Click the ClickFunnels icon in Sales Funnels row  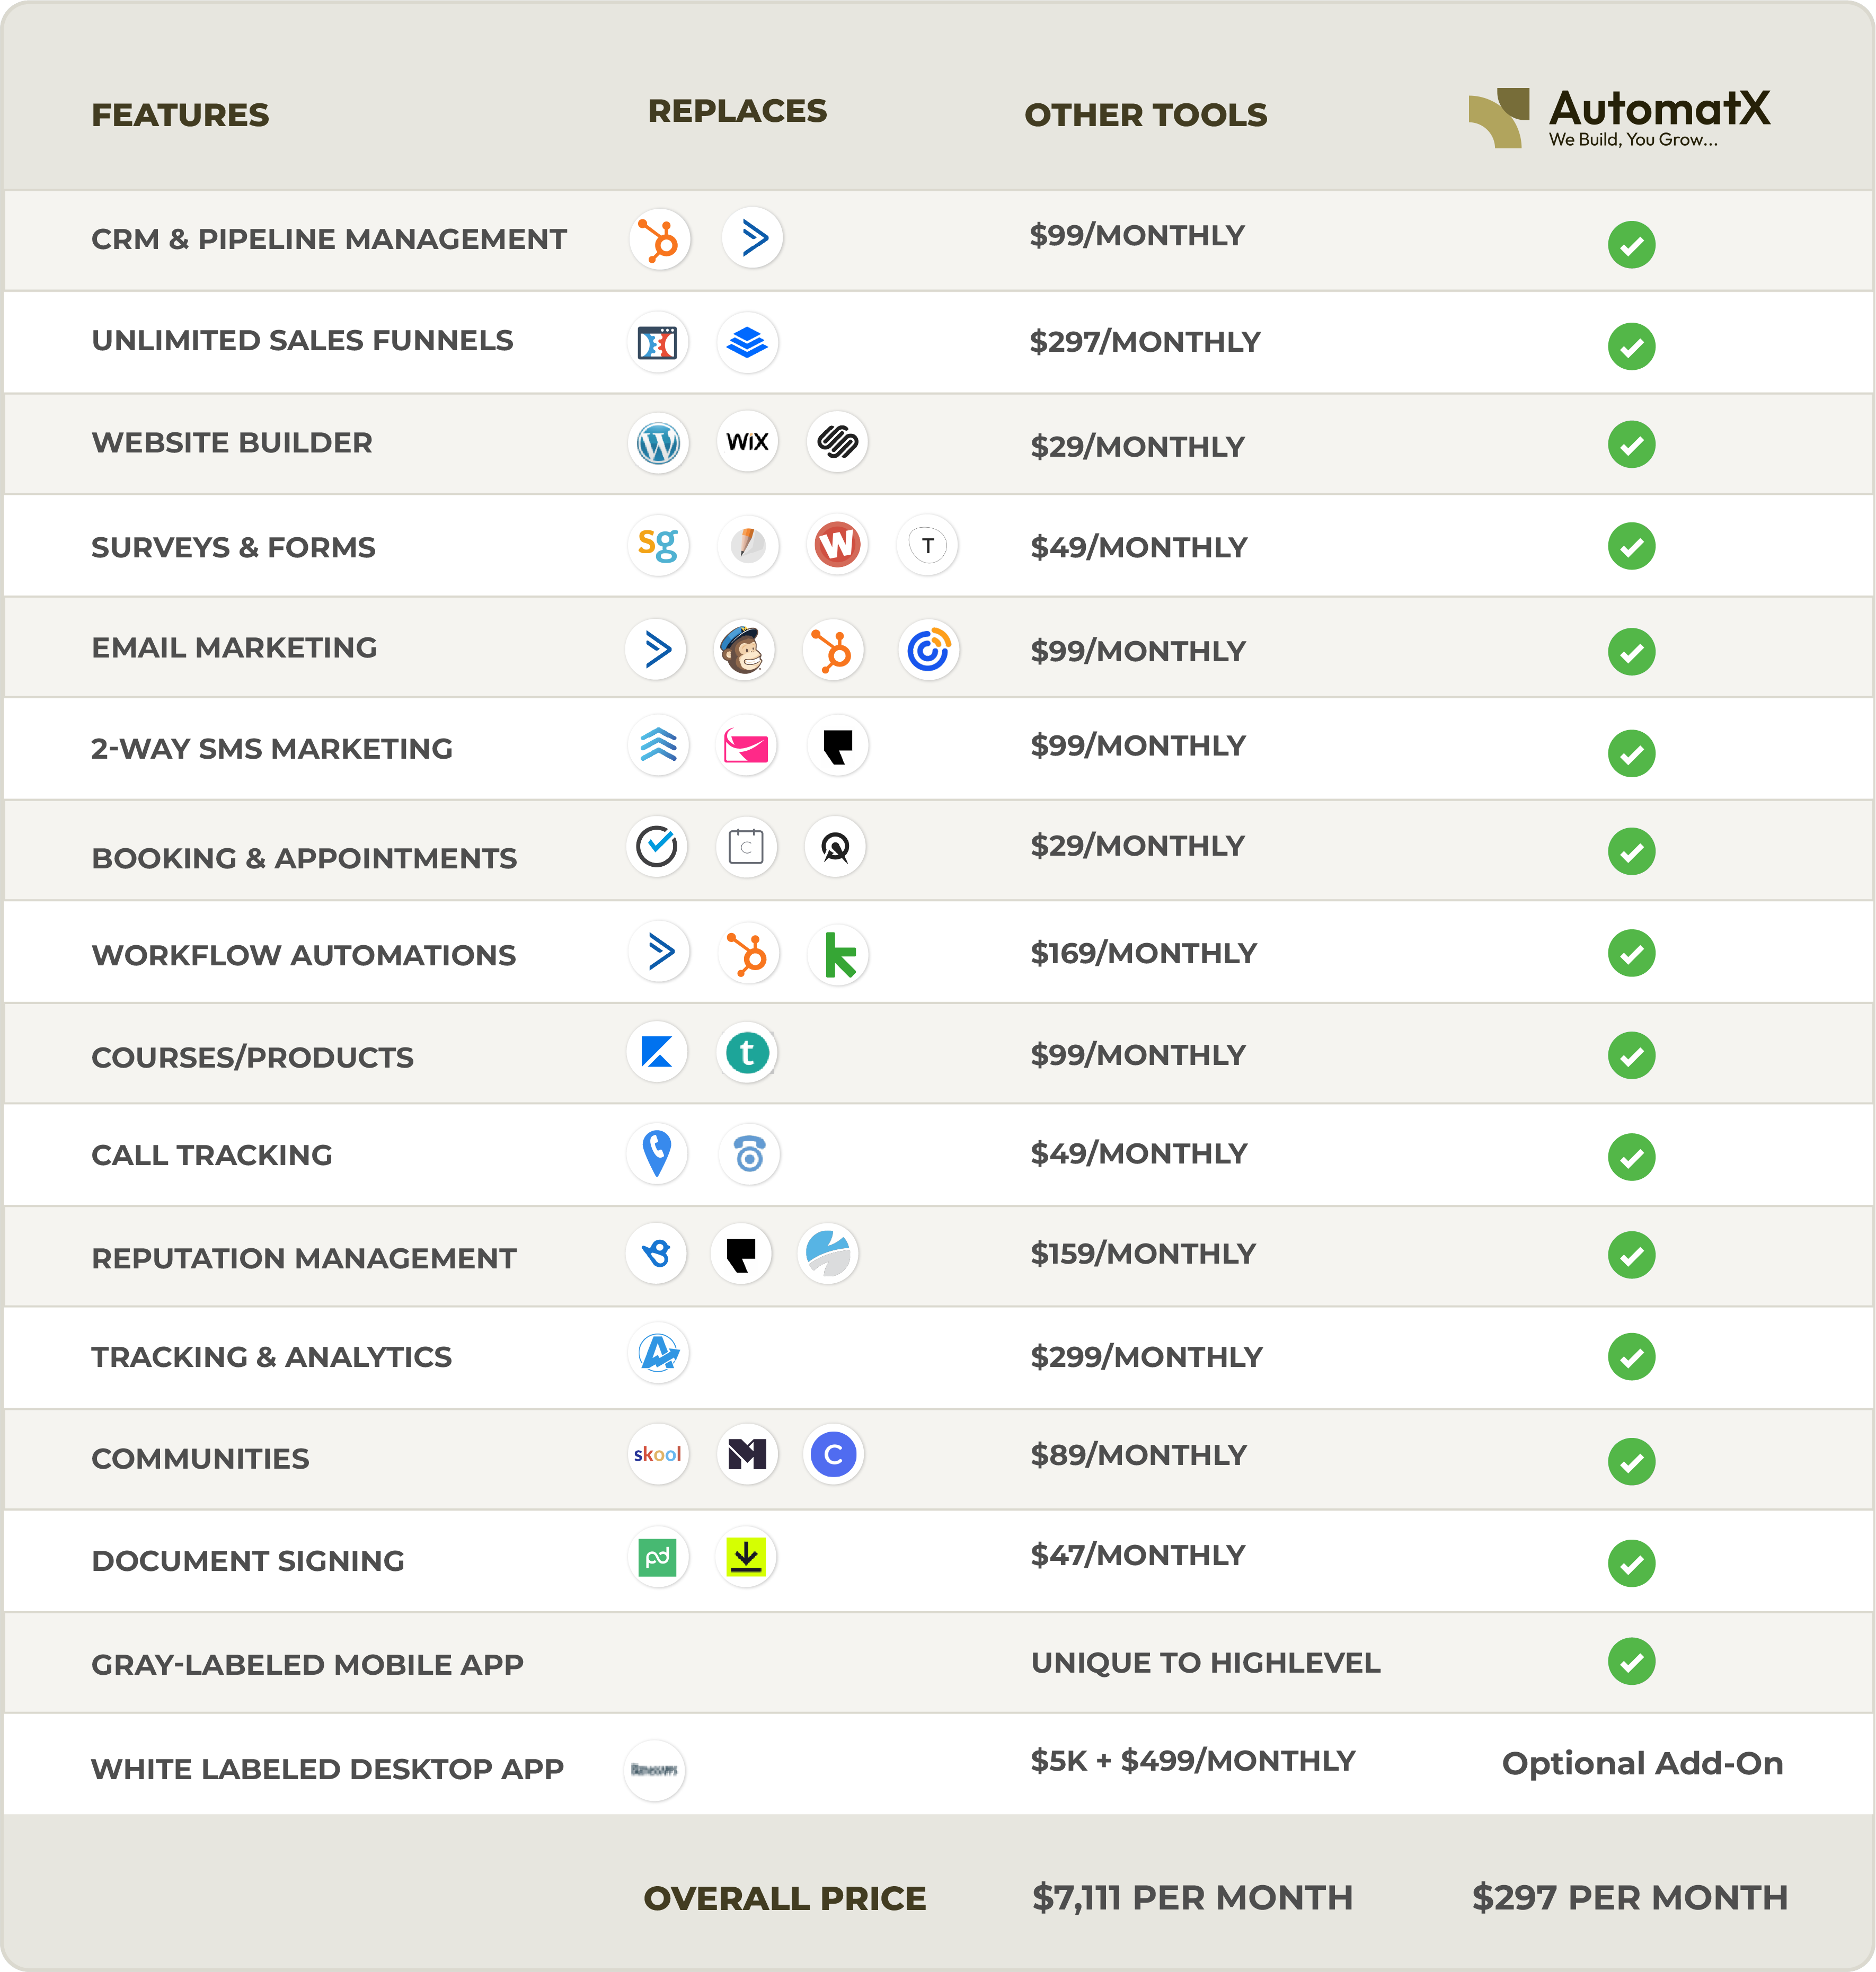[657, 343]
